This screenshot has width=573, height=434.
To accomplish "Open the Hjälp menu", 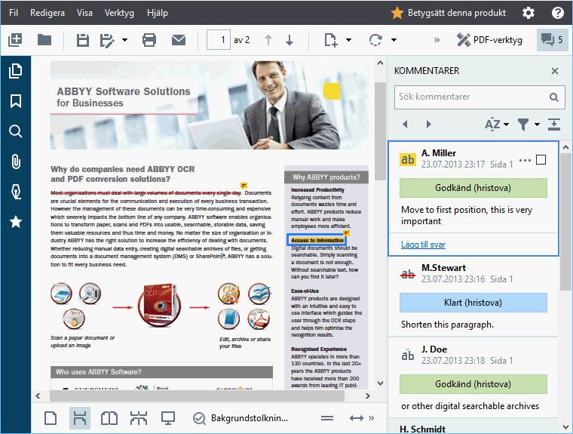I will (158, 13).
